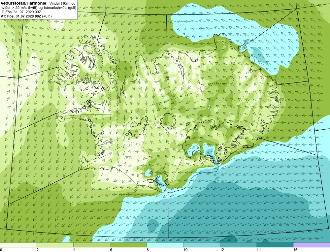The image size is (330, 252).
Task: Click the 12–14 m/s teal legend swatch
Action: [x=238, y=245]
